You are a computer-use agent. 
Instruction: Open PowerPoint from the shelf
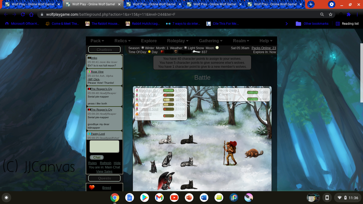pyautogui.click(x=189, y=197)
